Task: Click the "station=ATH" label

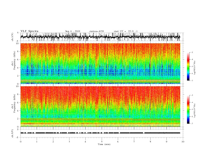Action: click(x=96, y=31)
